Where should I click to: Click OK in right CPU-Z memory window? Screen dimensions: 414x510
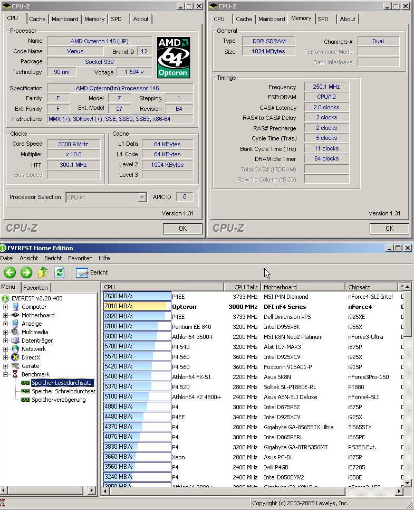coord(389,228)
